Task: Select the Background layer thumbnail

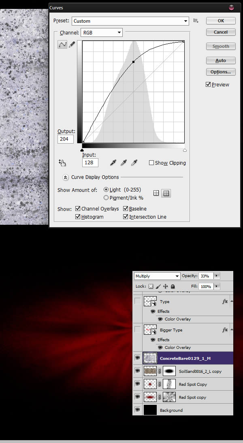Action: (x=150, y=410)
